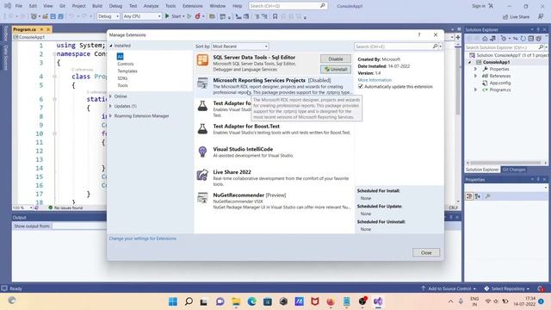The image size is (551, 310).
Task: Open Microsoft Edge from taskbar
Action: pos(251,301)
